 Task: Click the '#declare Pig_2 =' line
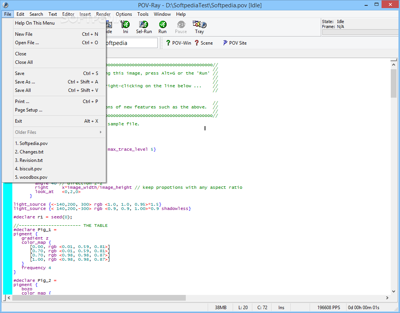click(x=35, y=281)
